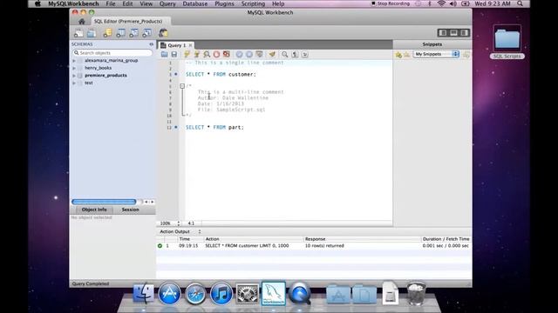
Task: Refresh schemas list arrows icon
Action: [x=151, y=44]
